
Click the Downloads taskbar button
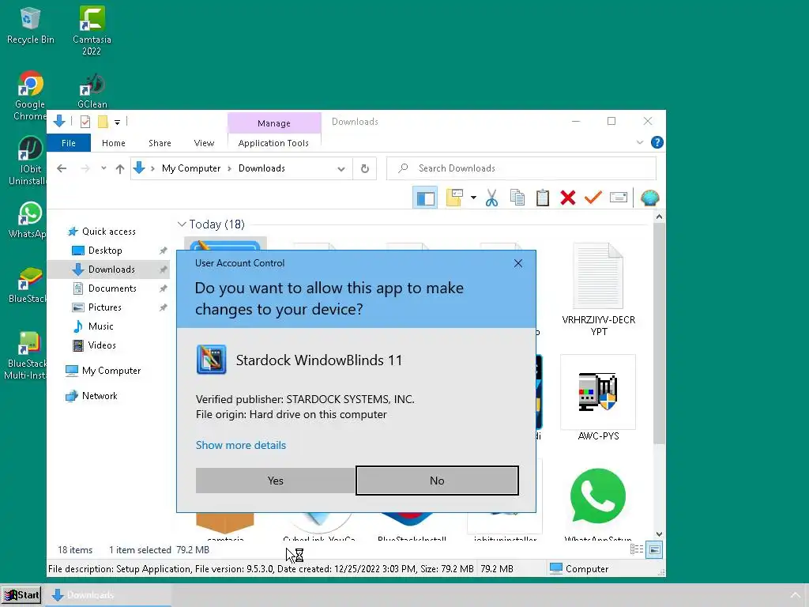(107, 595)
